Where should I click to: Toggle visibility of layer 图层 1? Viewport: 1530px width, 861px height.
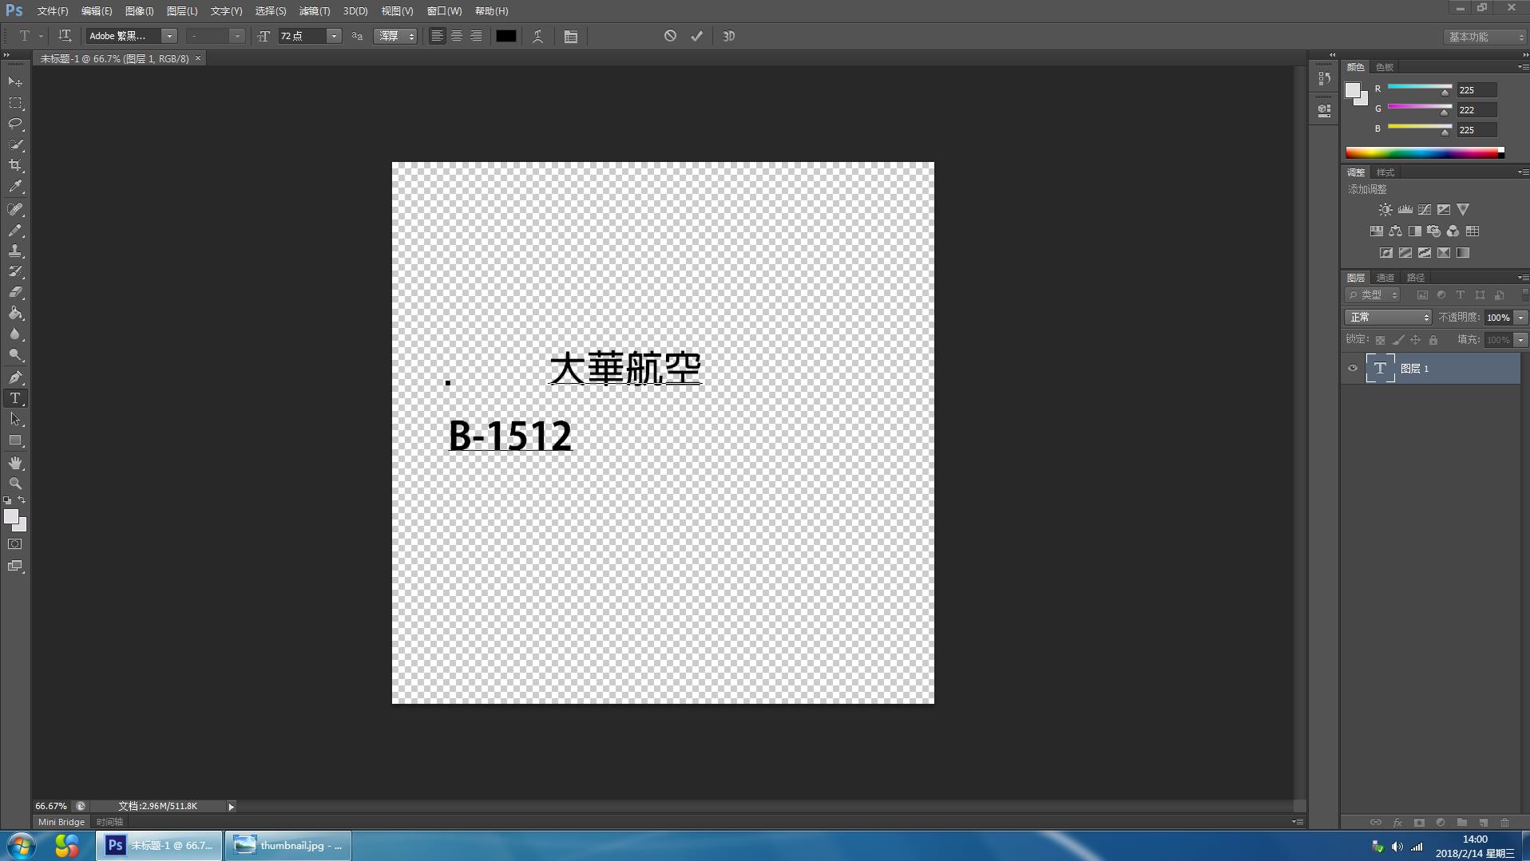point(1353,368)
